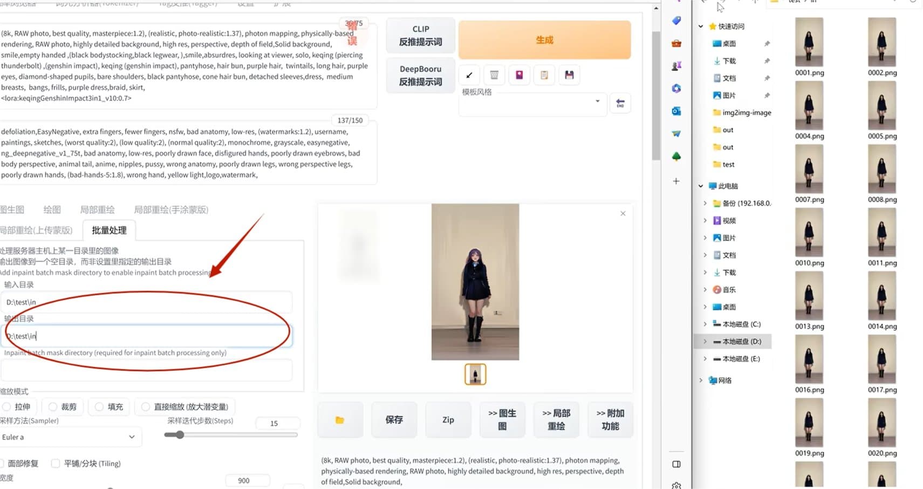Click the trash icon to clear prompts
Screen dimensions: 923x489
tap(494, 75)
